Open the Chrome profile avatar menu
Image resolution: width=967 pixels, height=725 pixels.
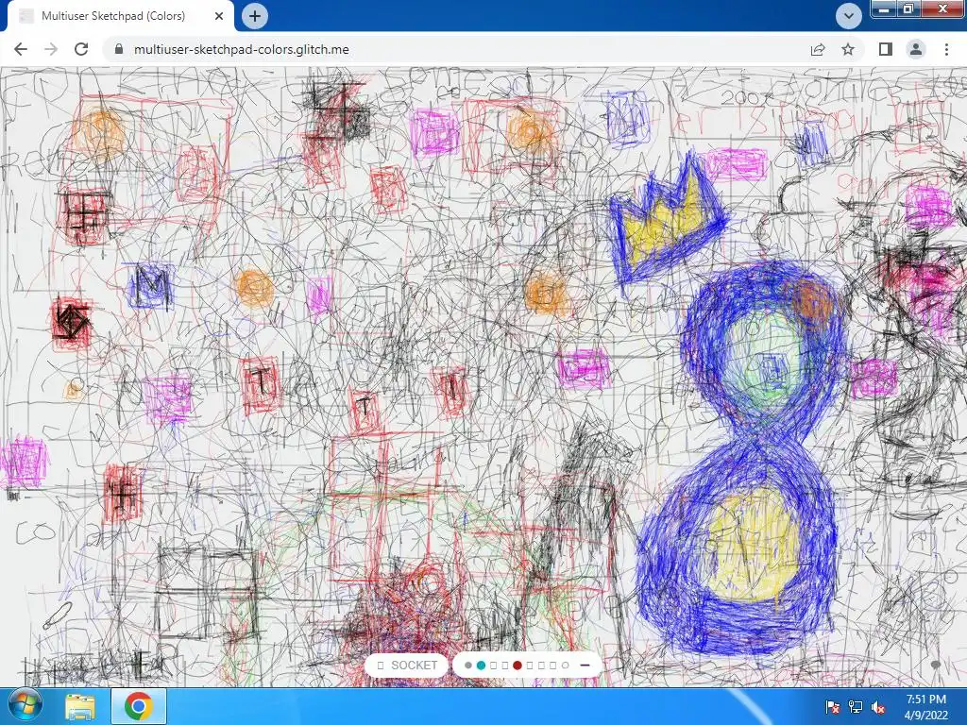point(916,49)
